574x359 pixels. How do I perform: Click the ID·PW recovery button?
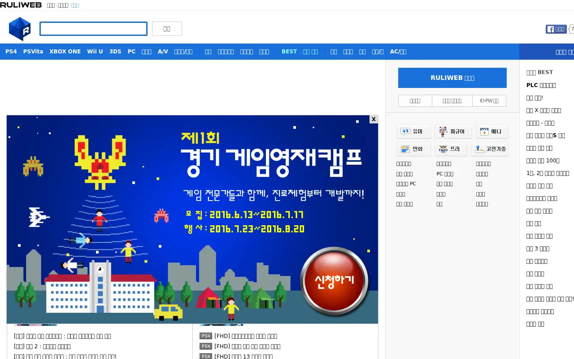point(489,101)
